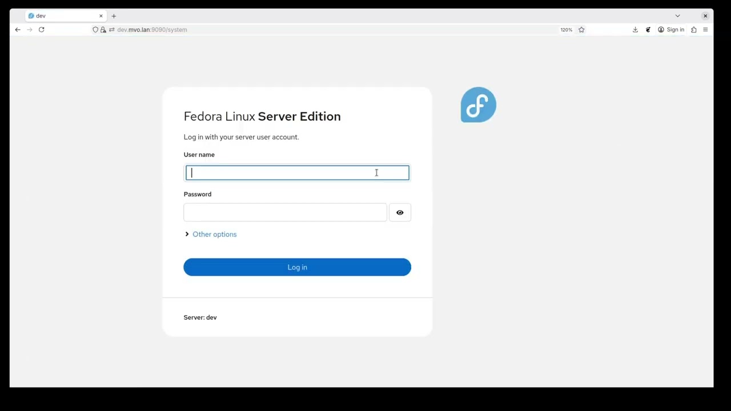Image resolution: width=731 pixels, height=411 pixels.
Task: Go back using the browser back arrow
Action: coord(18,30)
